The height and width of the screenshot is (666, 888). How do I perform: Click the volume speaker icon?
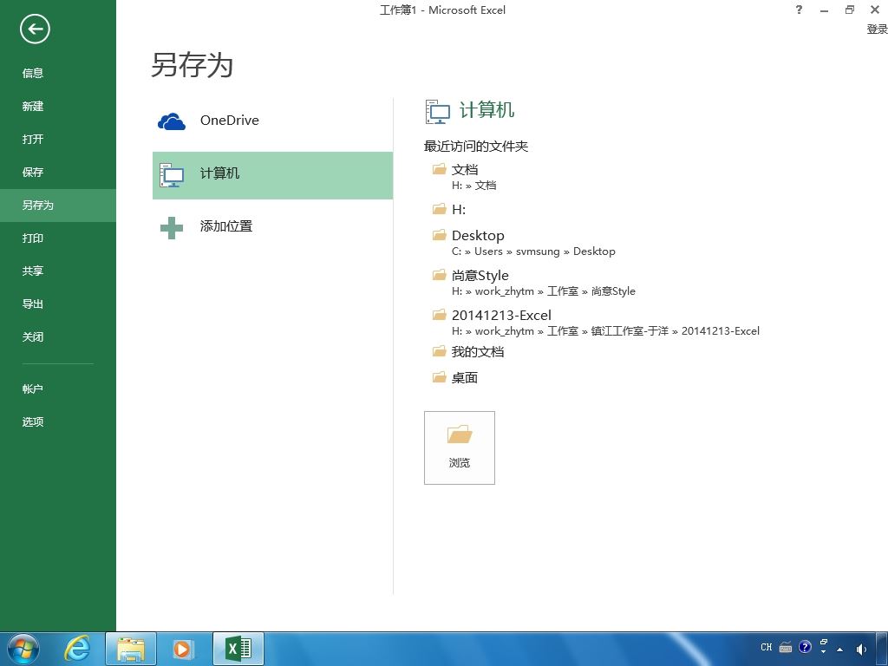click(x=861, y=649)
